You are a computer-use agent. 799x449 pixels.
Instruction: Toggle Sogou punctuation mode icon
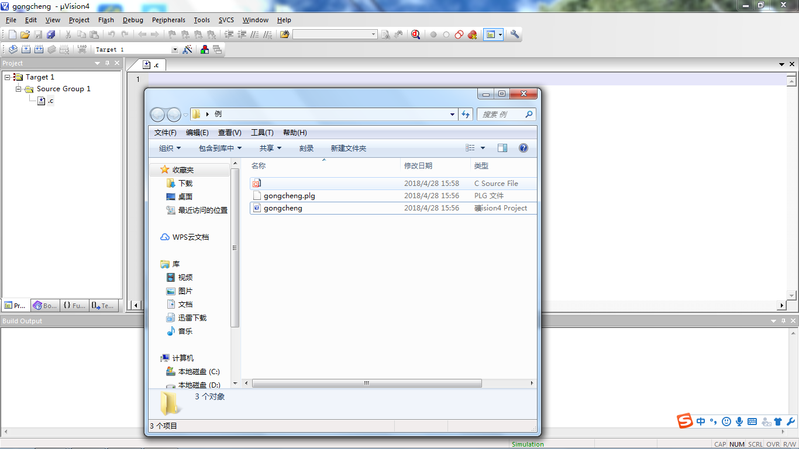[713, 422]
